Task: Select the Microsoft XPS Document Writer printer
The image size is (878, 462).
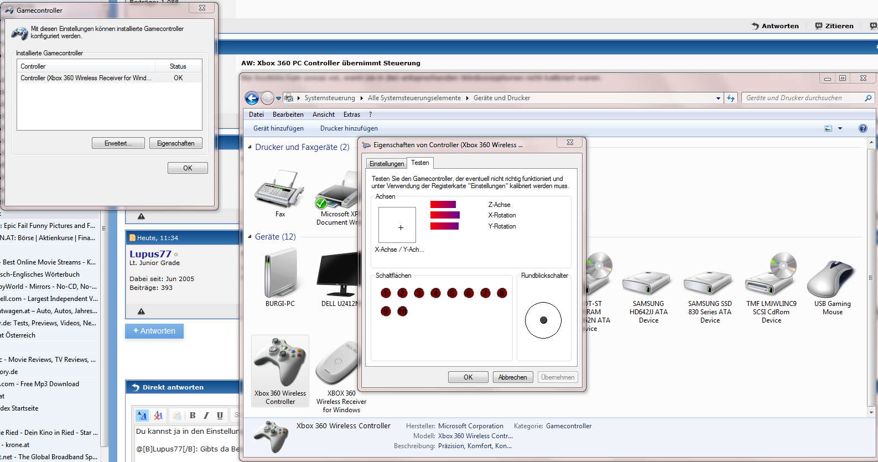Action: (x=337, y=198)
